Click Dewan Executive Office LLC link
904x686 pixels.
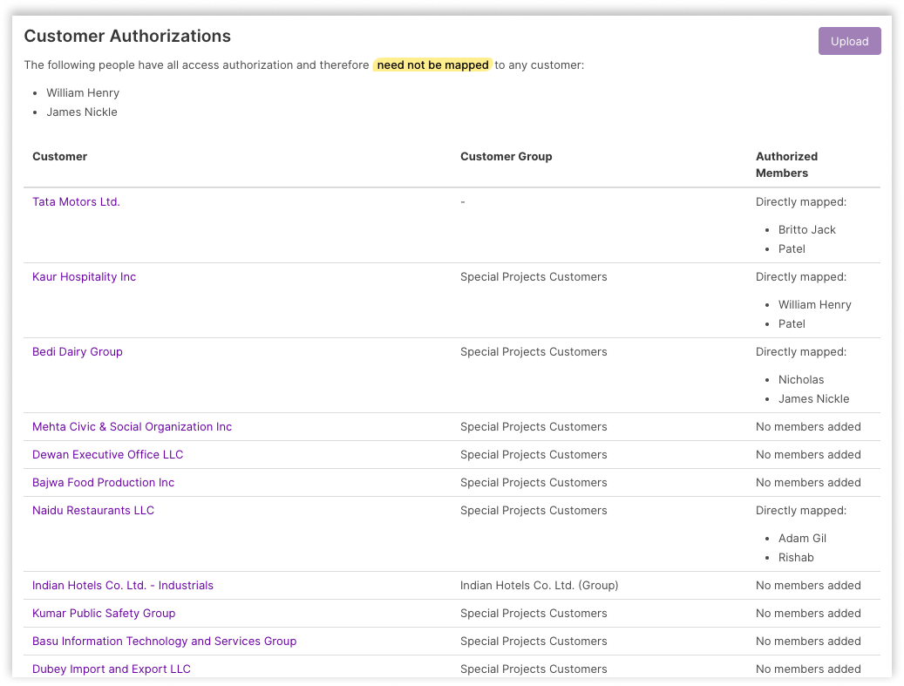pos(107,454)
